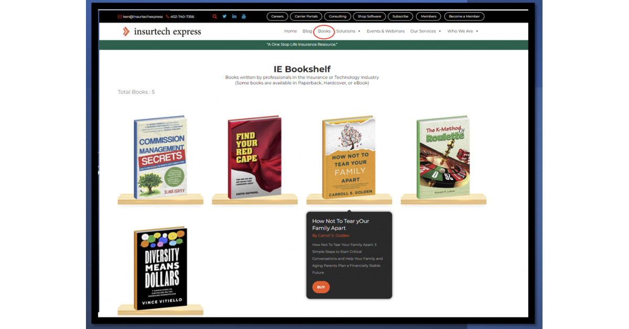This screenshot has width=629, height=329.
Task: Switch to the Home menu item
Action: pyautogui.click(x=290, y=31)
